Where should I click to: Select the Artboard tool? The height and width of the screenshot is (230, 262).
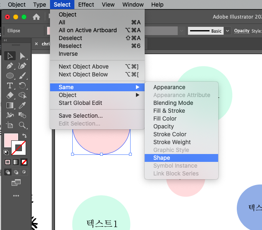[x=10, y=125]
